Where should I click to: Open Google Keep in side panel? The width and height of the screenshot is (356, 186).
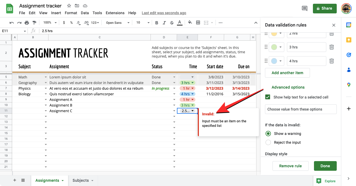(349, 40)
